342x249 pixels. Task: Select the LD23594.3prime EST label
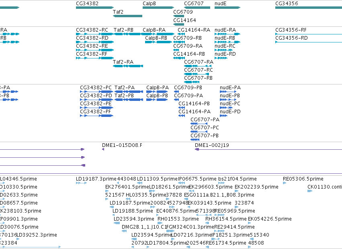tap(134, 219)
